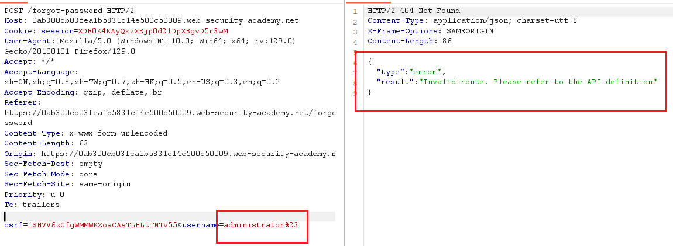Viewport: 673px width, 246px height.
Task: Click the Priority: u=0 header
Action: point(35,195)
